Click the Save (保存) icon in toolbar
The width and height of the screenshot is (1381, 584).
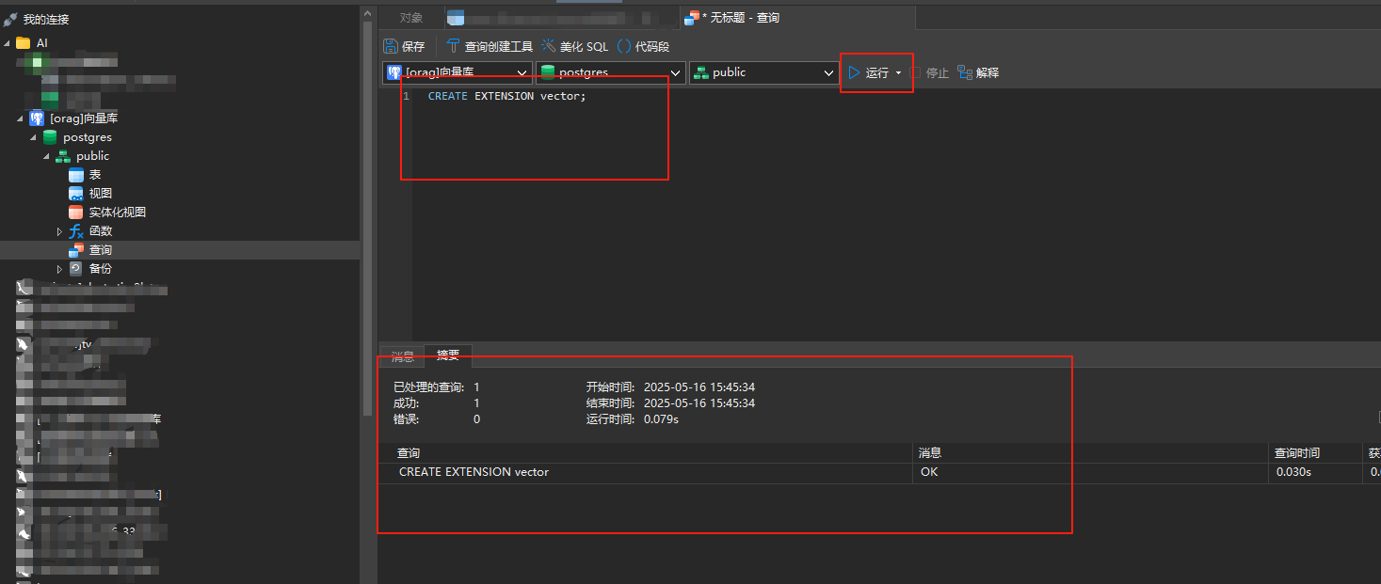pos(391,46)
